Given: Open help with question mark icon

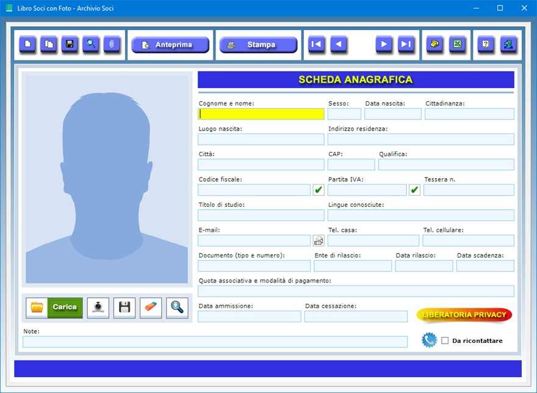Looking at the screenshot, I should tap(486, 45).
